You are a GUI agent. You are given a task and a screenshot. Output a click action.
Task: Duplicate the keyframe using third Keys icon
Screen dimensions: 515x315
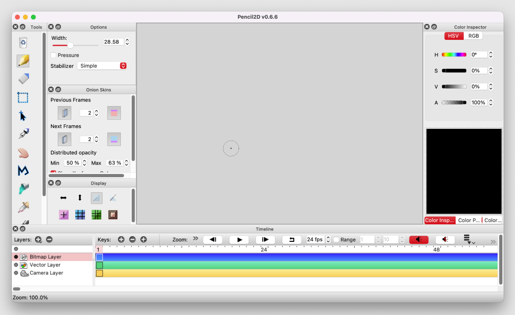(x=144, y=240)
